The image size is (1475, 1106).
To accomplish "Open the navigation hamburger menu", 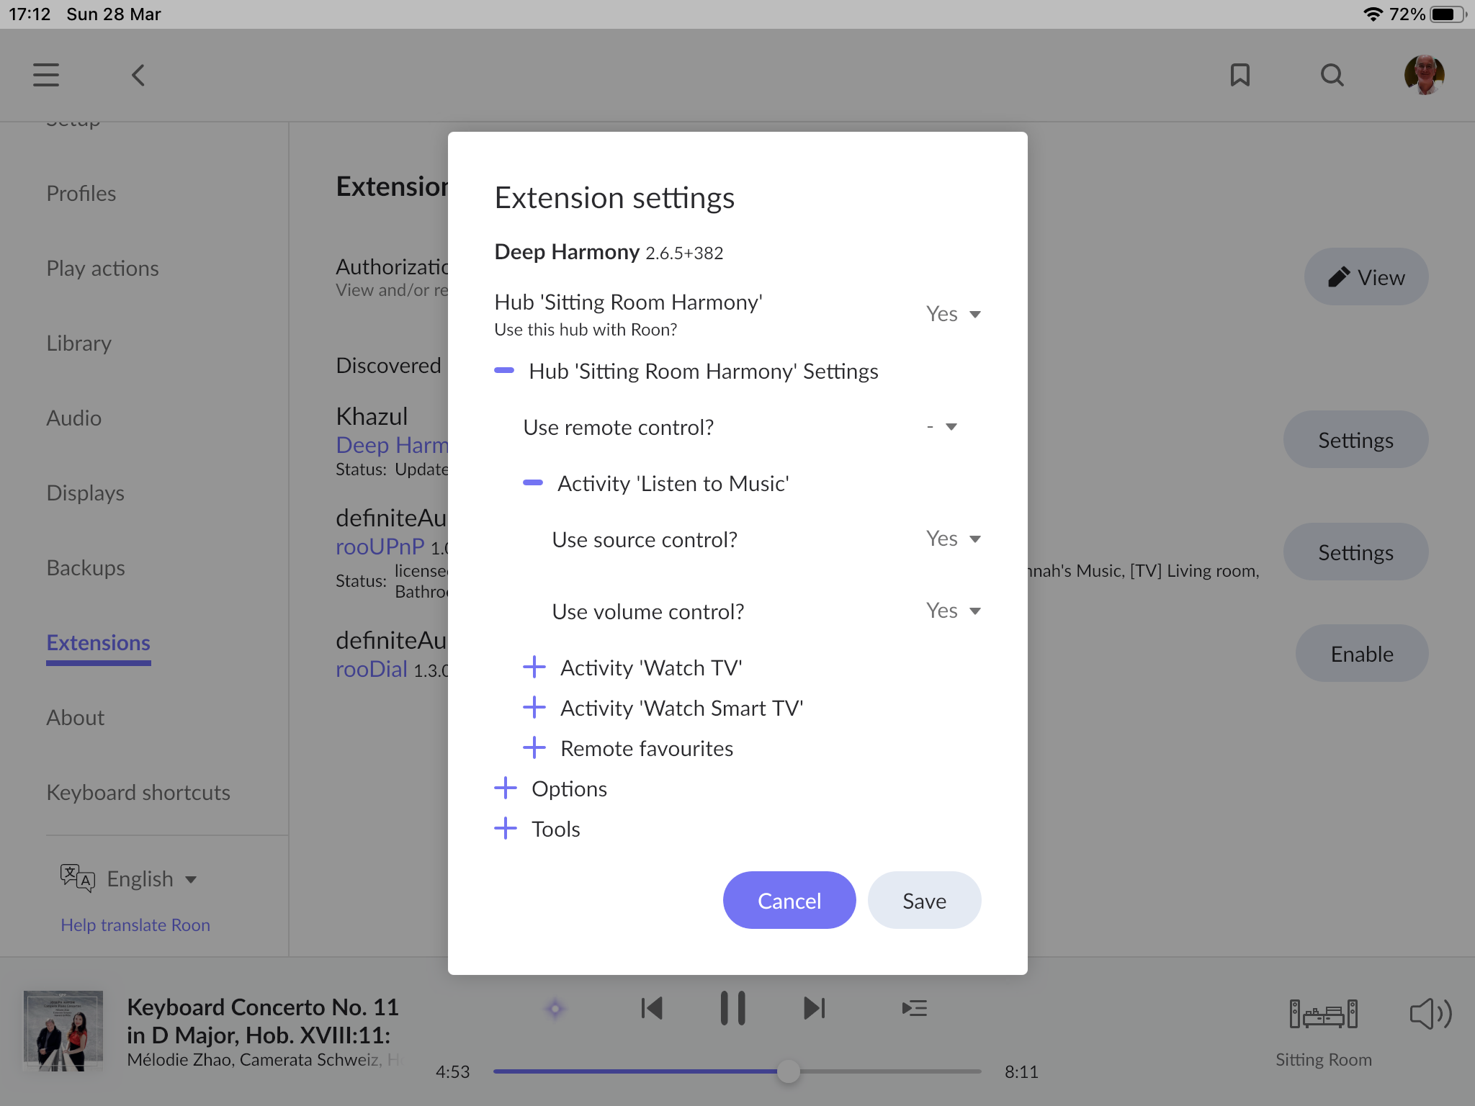I will pyautogui.click(x=46, y=75).
